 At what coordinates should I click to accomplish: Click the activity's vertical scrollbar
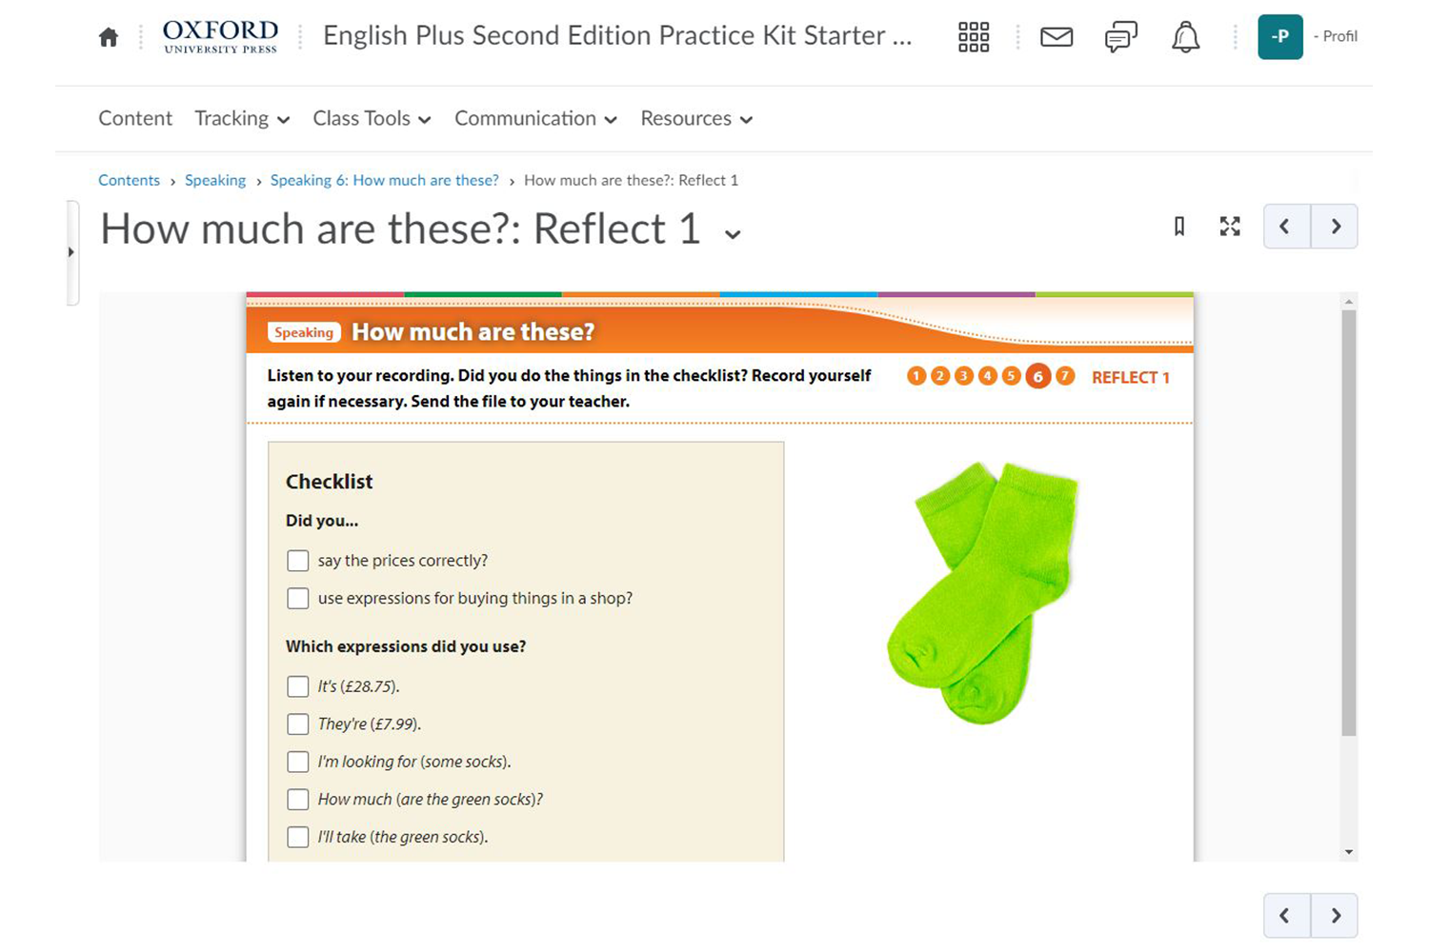click(1348, 524)
